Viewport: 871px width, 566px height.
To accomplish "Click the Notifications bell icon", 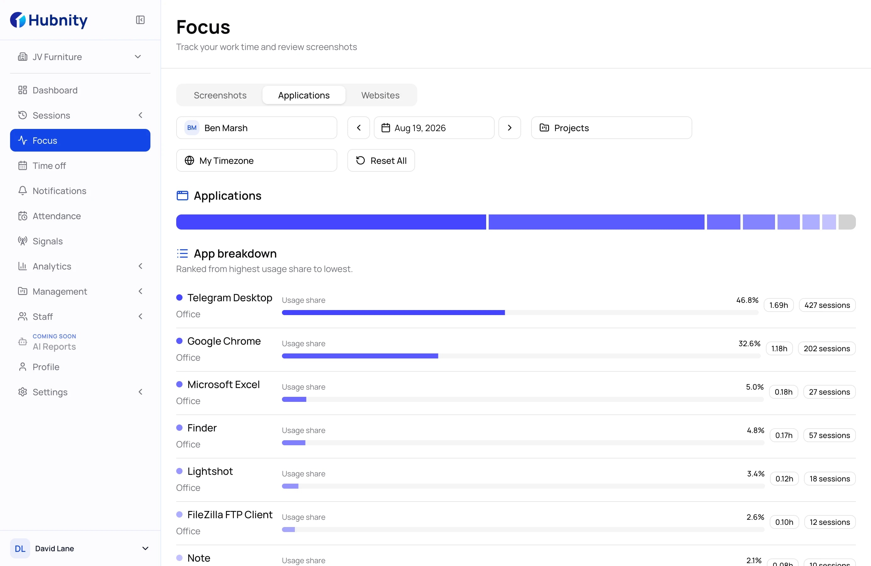I will pos(23,191).
